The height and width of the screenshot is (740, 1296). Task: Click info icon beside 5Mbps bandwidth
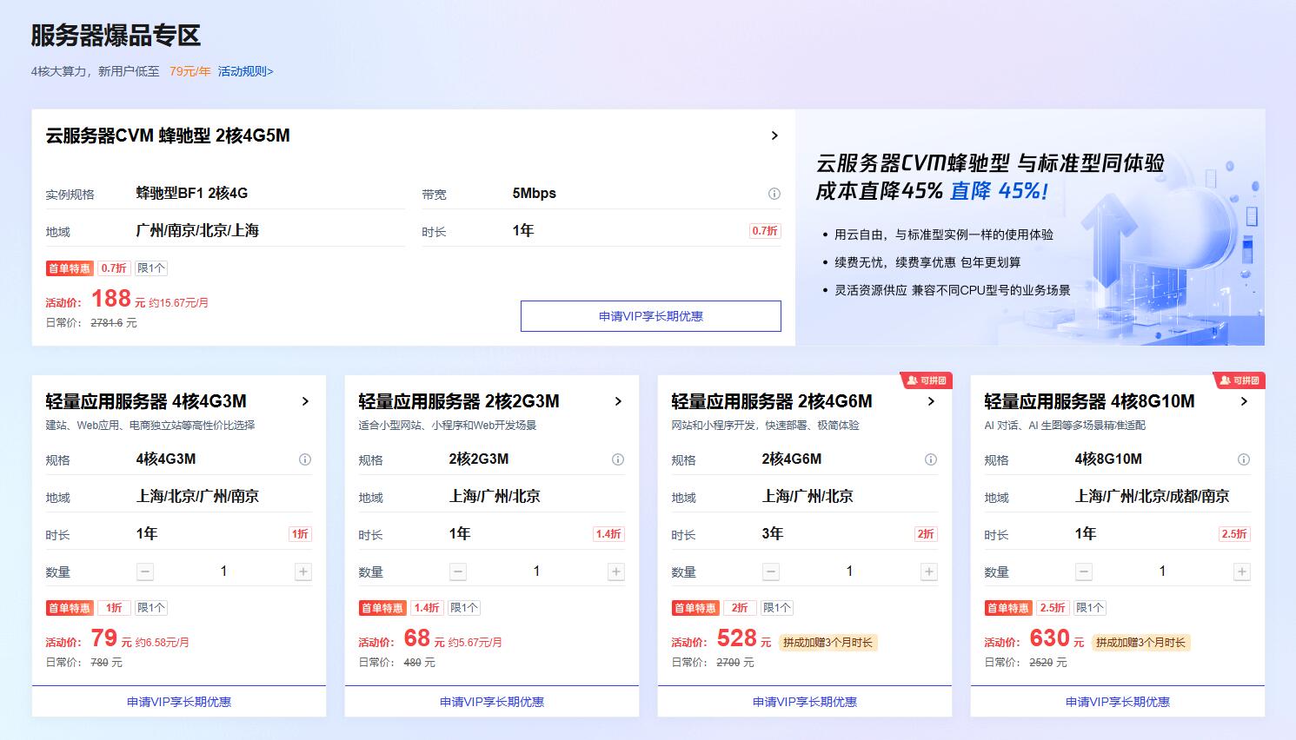(x=774, y=194)
